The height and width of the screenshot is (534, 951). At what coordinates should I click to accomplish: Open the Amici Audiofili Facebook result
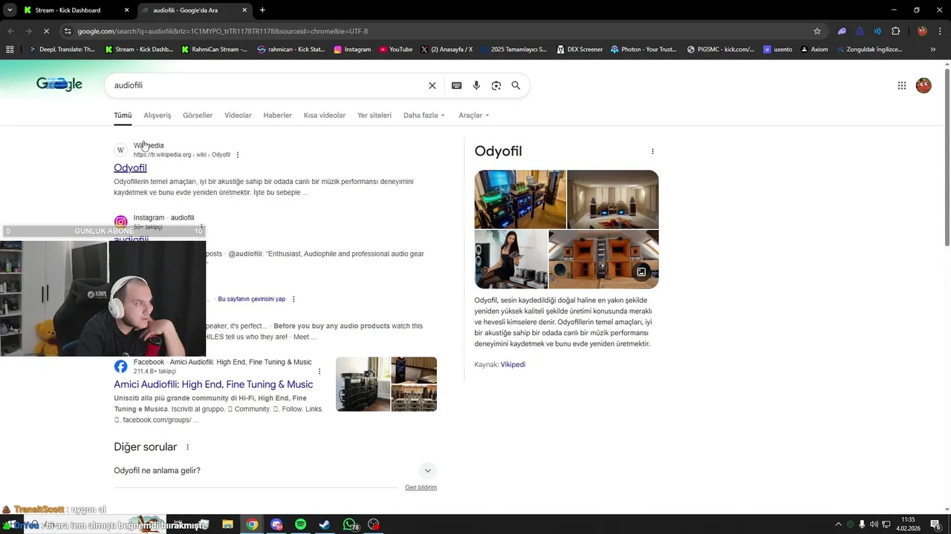[213, 384]
